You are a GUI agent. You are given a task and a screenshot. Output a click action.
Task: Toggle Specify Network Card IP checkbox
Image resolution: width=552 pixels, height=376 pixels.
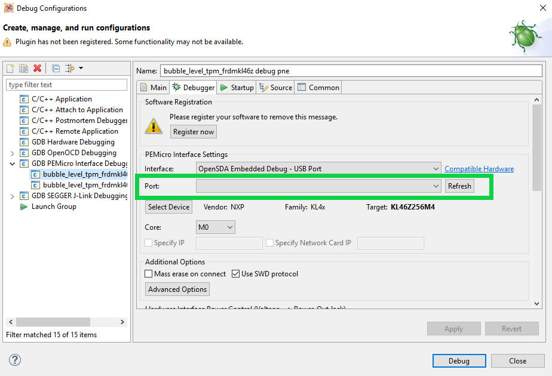click(269, 243)
